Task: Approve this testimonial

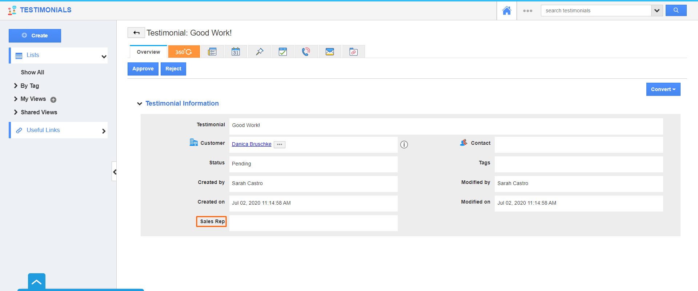Action: (x=143, y=69)
